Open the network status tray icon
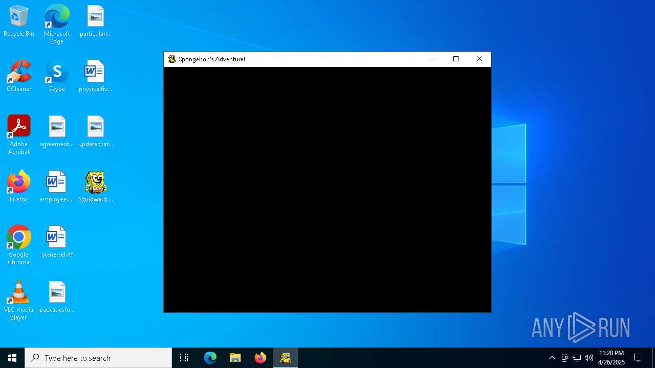Viewport: 655px width, 368px height. [577, 358]
